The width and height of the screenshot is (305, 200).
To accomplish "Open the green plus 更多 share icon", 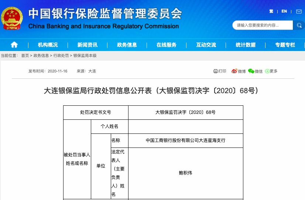I will pyautogui.click(x=267, y=71).
